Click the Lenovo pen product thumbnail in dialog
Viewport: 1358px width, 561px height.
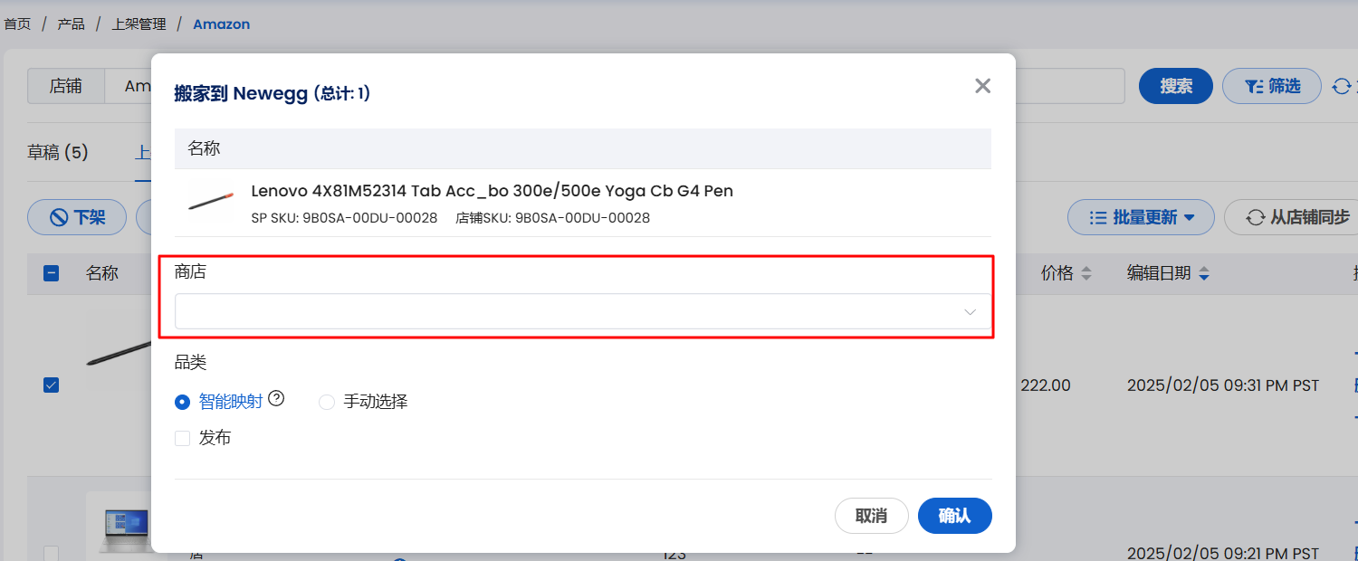212,202
